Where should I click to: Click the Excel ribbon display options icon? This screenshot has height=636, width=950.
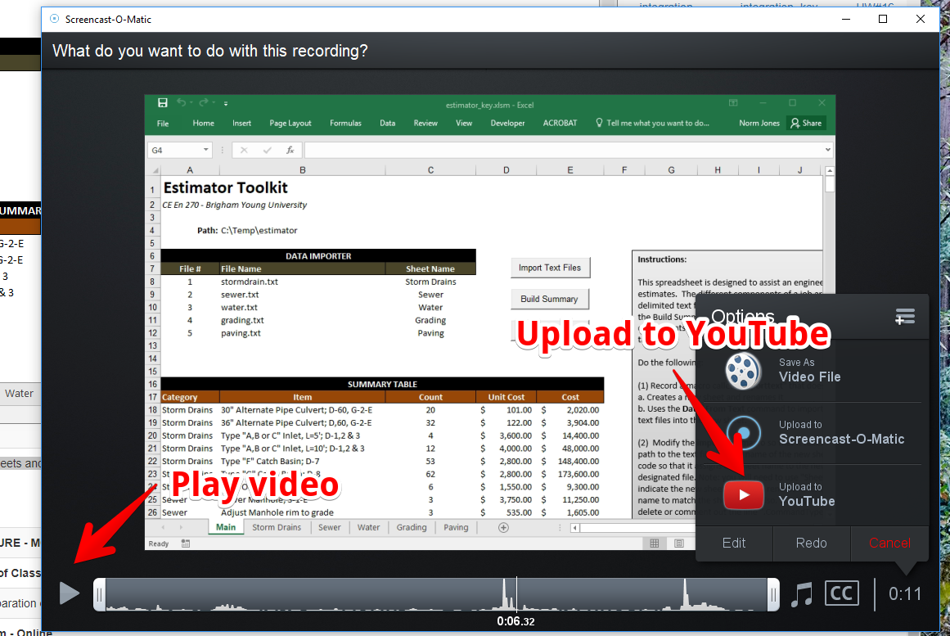pos(733,103)
